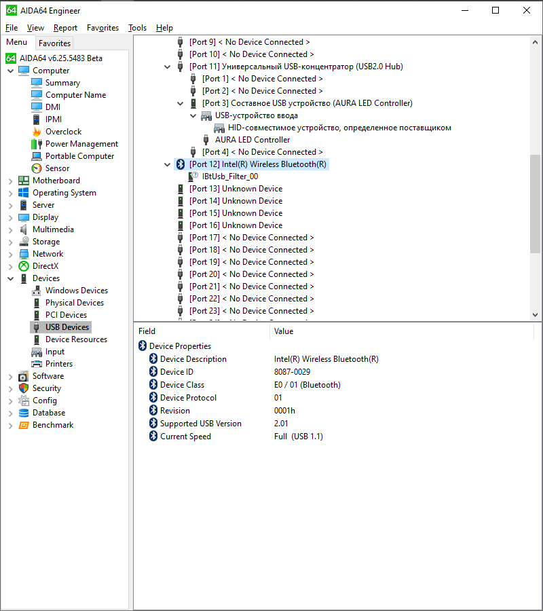The image size is (543, 611).
Task: Click the Input keyboard icon in Devices
Action: coord(37,352)
